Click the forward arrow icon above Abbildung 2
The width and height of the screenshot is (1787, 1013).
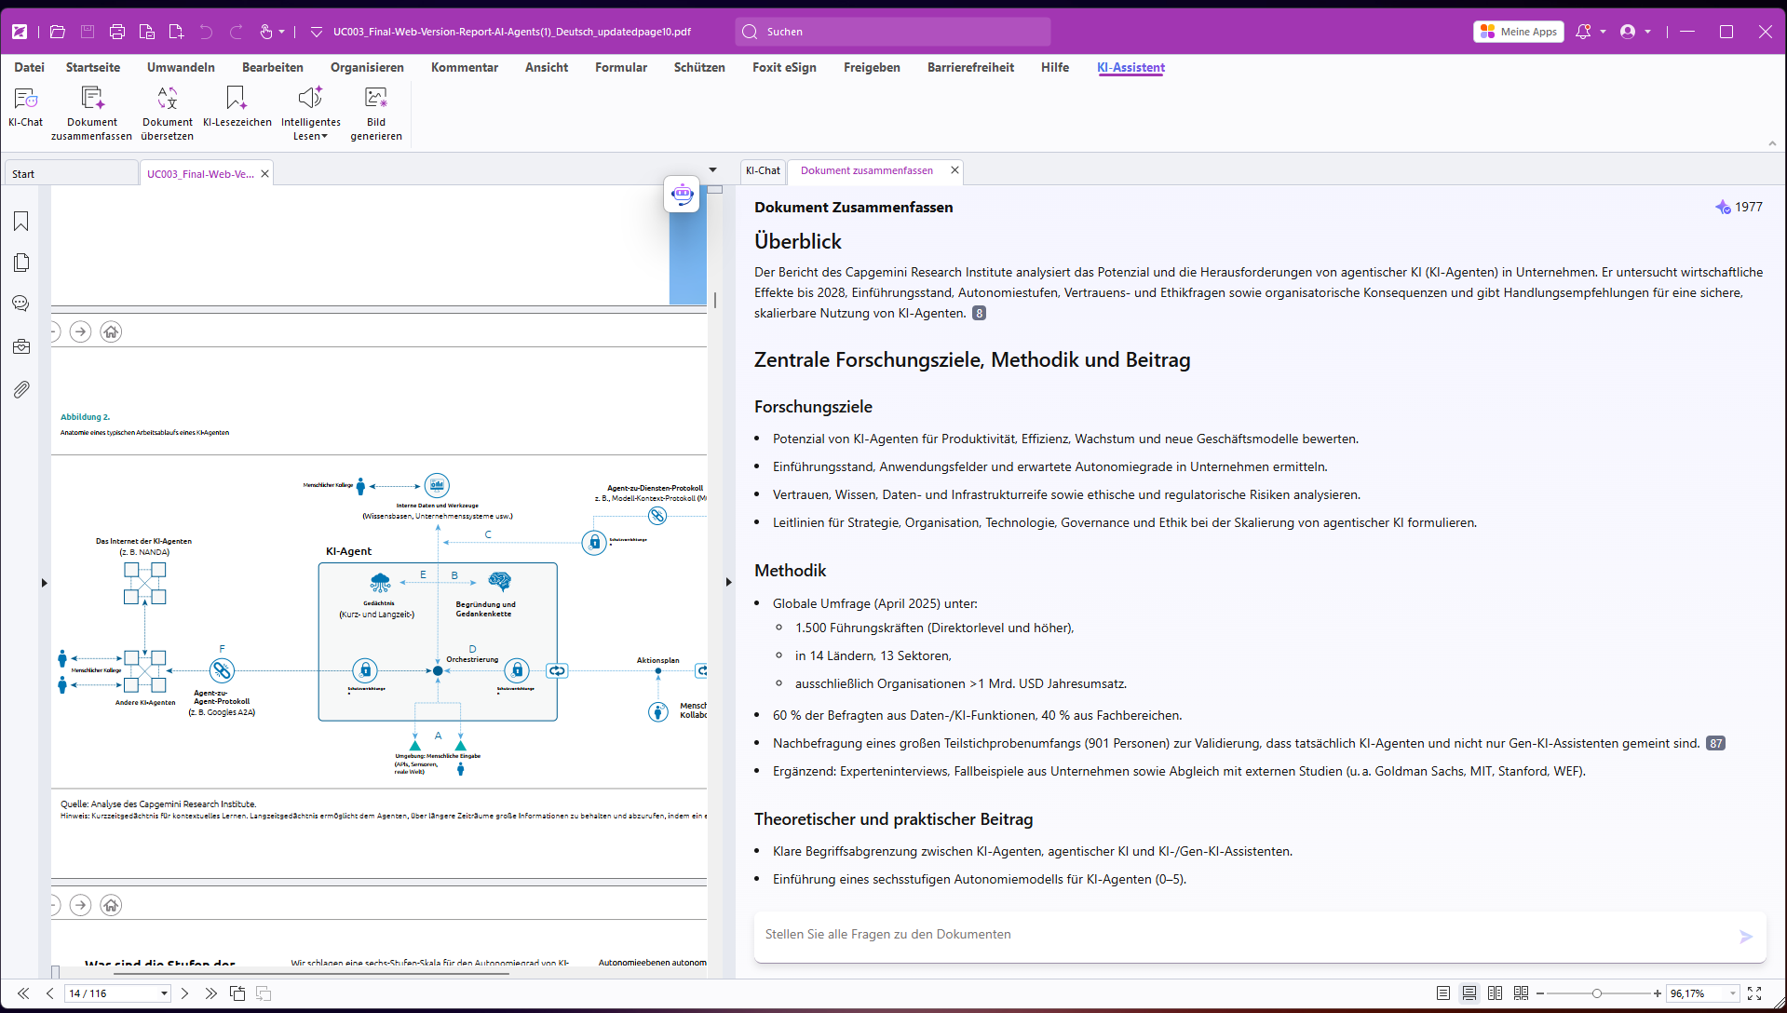point(81,331)
